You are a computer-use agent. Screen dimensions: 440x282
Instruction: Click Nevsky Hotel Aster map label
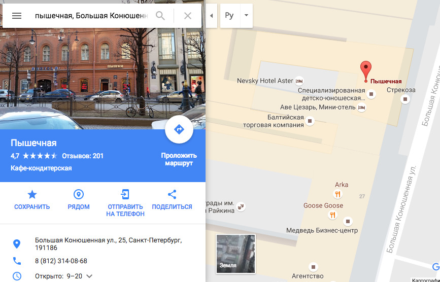[x=265, y=81]
